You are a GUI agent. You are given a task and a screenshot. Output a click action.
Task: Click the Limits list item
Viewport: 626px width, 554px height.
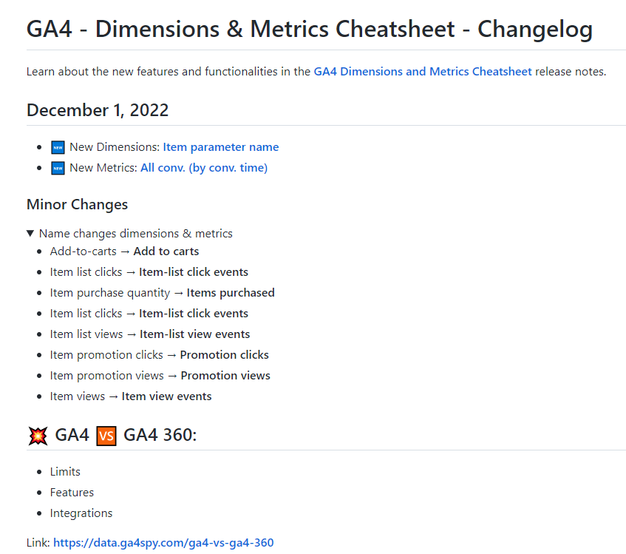click(65, 472)
